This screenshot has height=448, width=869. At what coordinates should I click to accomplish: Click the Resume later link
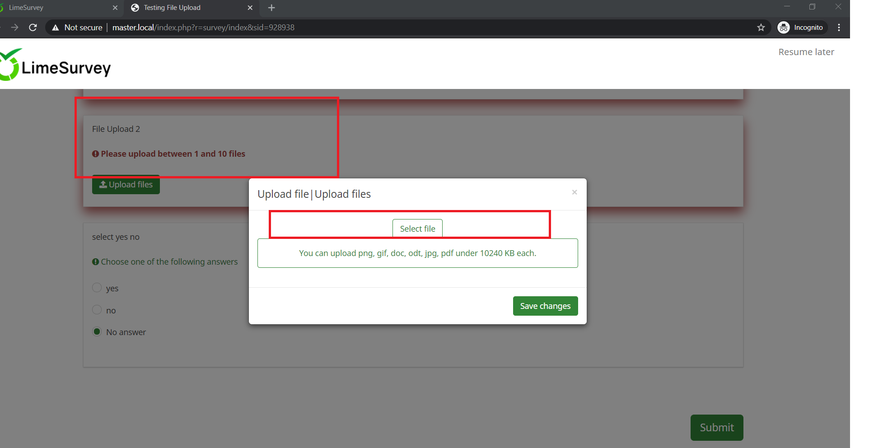[x=806, y=52]
